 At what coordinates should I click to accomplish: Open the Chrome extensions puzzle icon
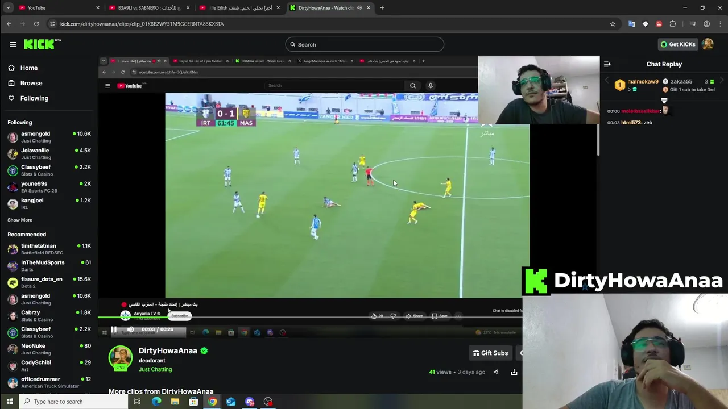(x=673, y=24)
